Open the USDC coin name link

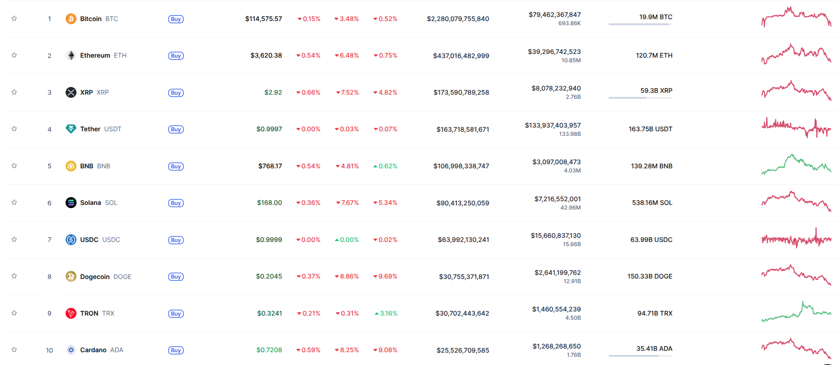tap(89, 240)
